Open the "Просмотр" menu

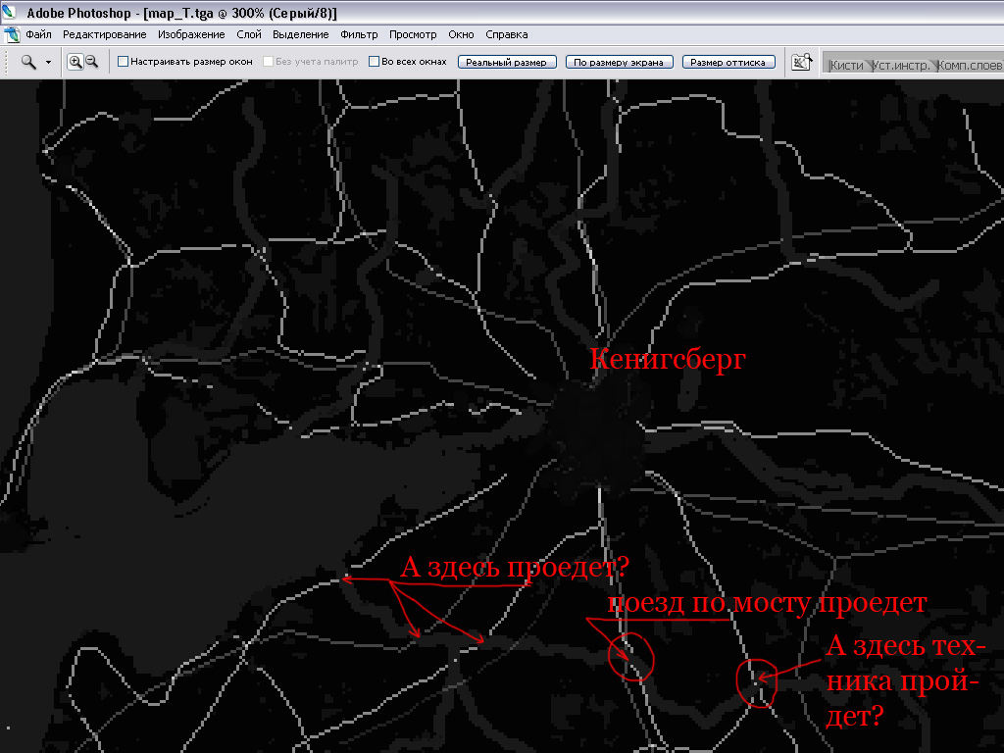(x=413, y=34)
